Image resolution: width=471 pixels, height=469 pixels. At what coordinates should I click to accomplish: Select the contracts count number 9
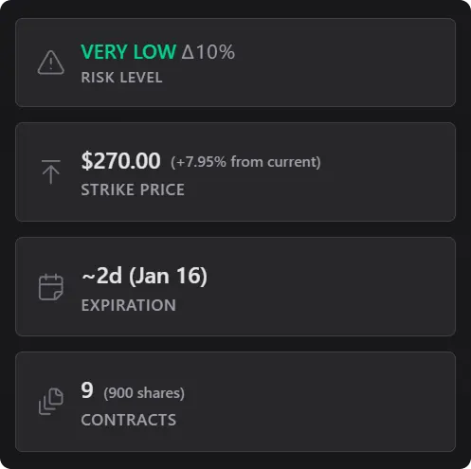coord(87,390)
